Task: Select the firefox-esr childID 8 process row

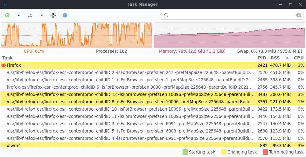Action: tap(153, 102)
